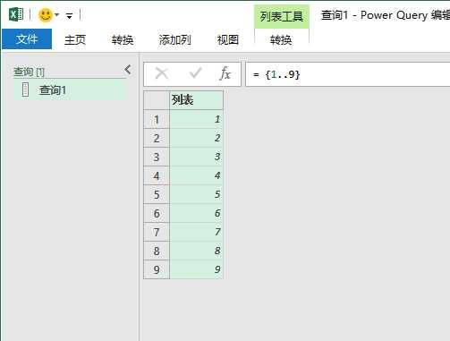Screen dimensions: 450x341
Task: Select list cell with value 7
Action: pos(197,232)
